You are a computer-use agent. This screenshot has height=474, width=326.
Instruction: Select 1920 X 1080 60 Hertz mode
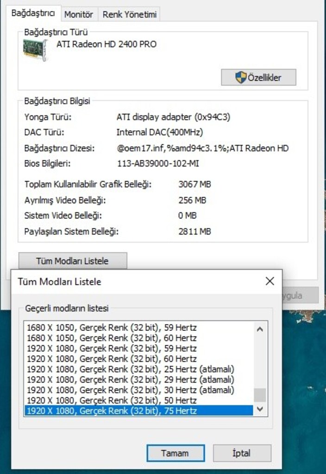coord(138,359)
